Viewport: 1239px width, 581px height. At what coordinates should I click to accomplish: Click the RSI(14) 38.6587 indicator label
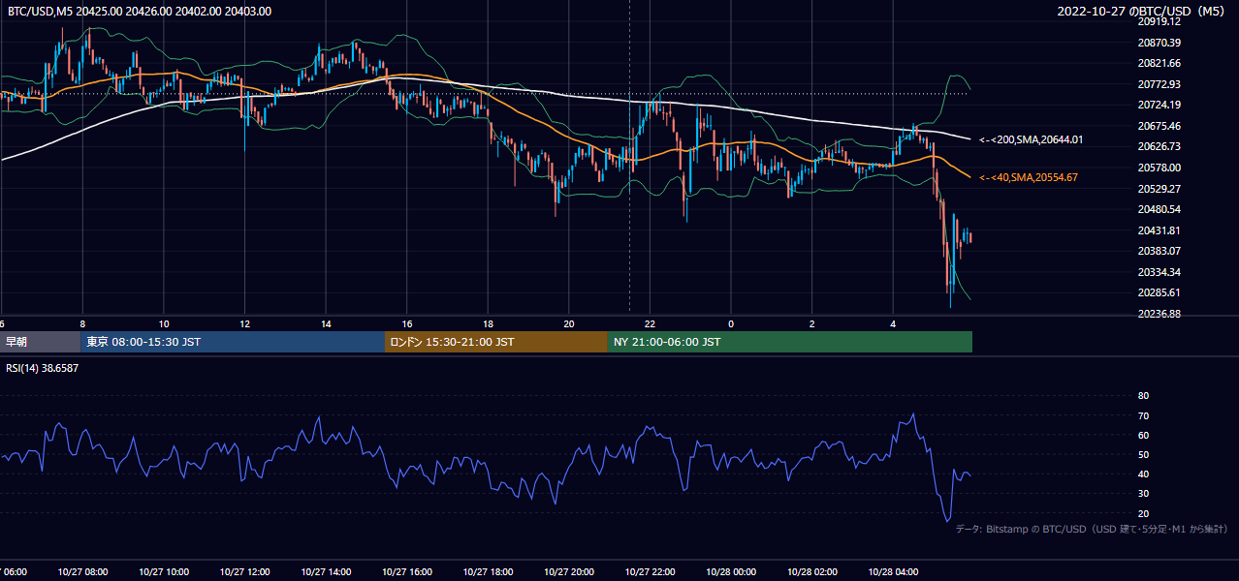(x=43, y=368)
